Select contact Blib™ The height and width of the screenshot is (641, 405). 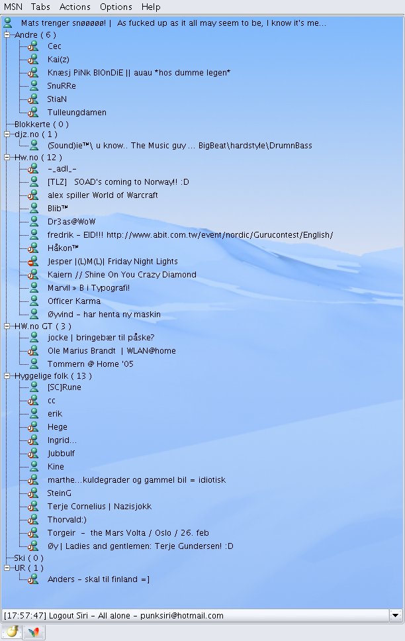(58, 209)
